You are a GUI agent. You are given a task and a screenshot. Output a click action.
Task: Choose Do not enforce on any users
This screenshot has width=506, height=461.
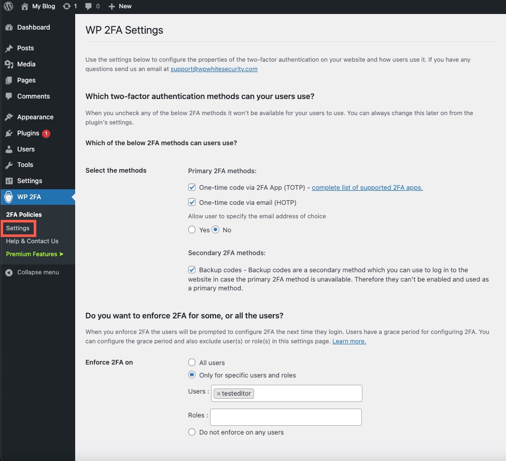click(x=192, y=432)
